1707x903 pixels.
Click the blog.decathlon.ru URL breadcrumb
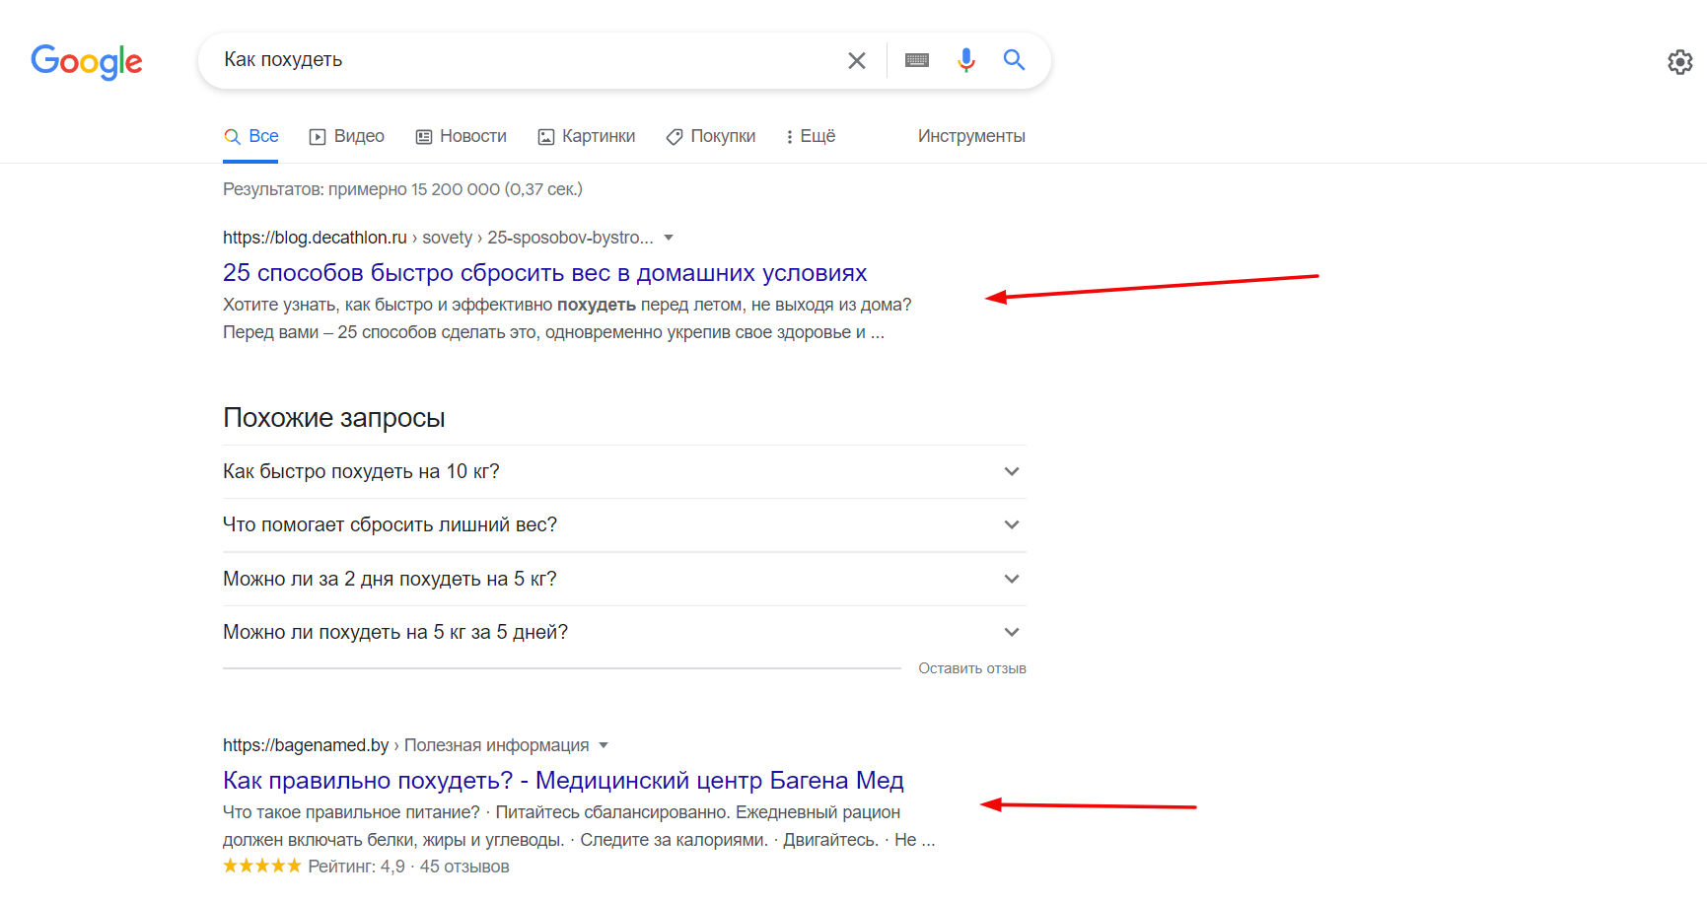tap(438, 238)
